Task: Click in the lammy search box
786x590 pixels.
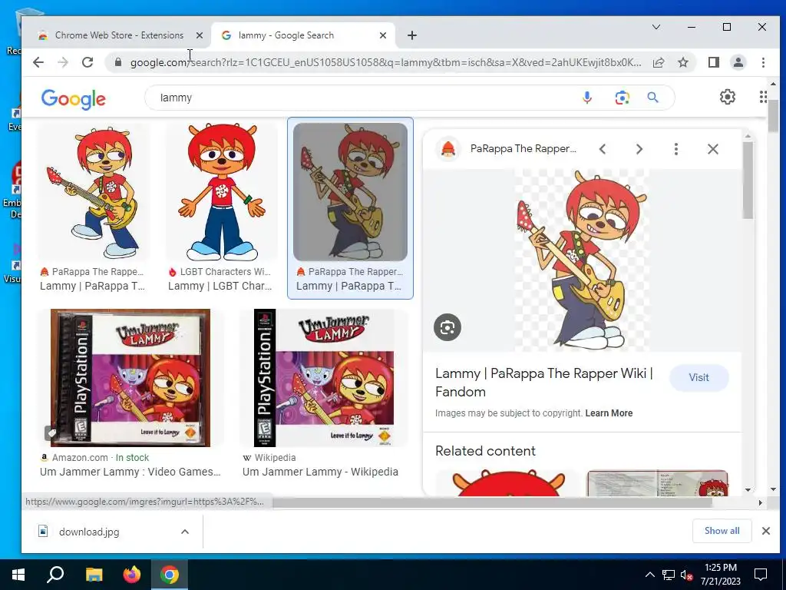Action: click(366, 98)
